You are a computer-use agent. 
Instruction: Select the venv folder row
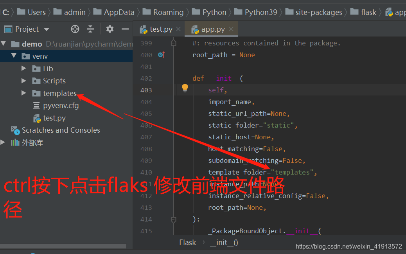click(x=66, y=56)
